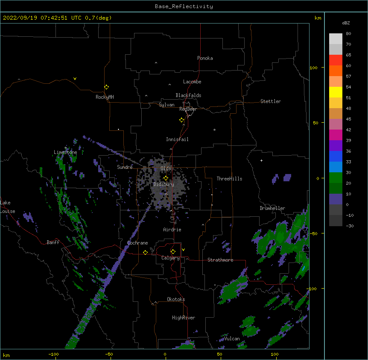The image size is (368, 360).
Task: Click the ThreeHills label
Action: click(229, 179)
